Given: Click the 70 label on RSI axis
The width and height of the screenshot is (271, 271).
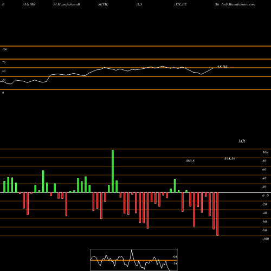Looking at the screenshot, I should point(4,62).
